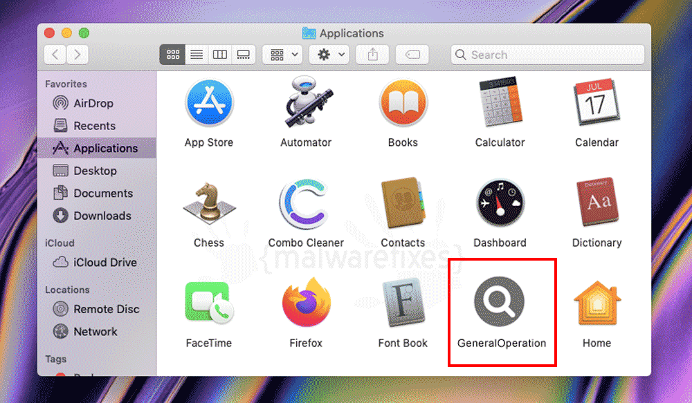The width and height of the screenshot is (692, 403).
Task: Open the group-by arrangement dropdown
Action: 282,55
